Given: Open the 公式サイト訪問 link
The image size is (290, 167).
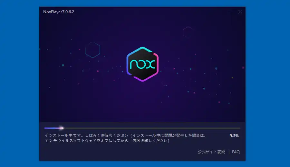Looking at the screenshot, I should pos(211,152).
